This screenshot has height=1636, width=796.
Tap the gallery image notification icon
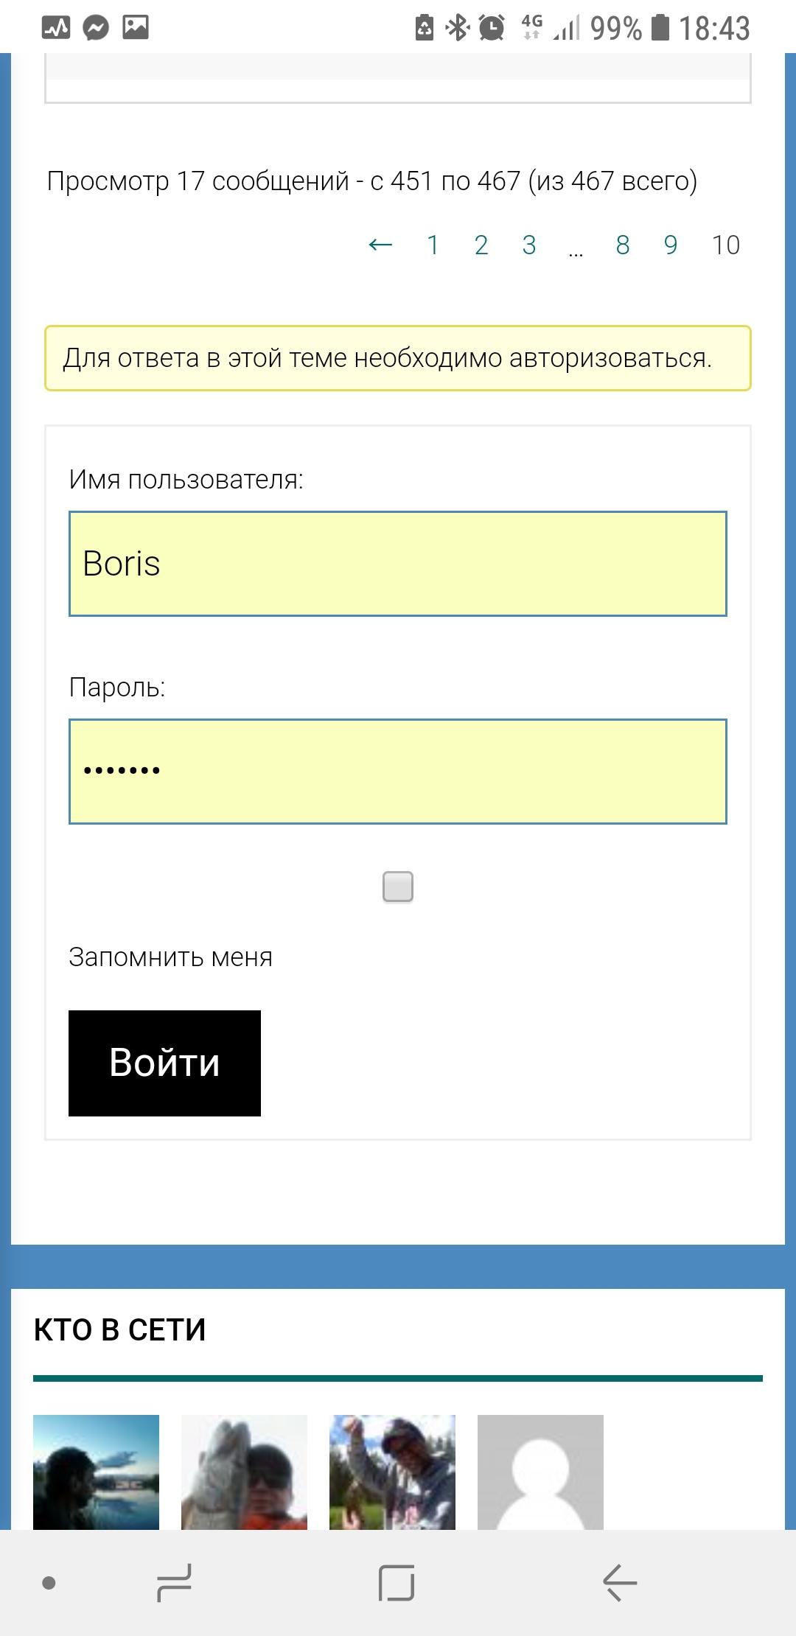point(136,28)
